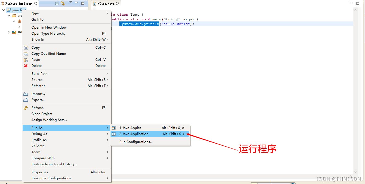
Task: Select Assign Working Sets...
Action: pos(67,120)
